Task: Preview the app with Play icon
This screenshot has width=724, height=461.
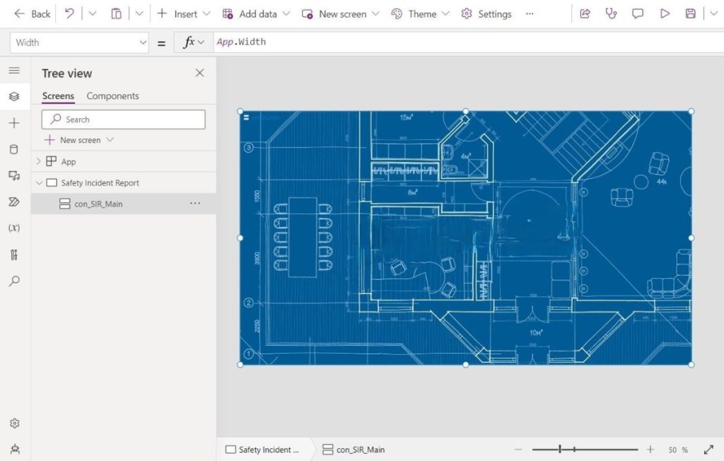Action: 665,14
